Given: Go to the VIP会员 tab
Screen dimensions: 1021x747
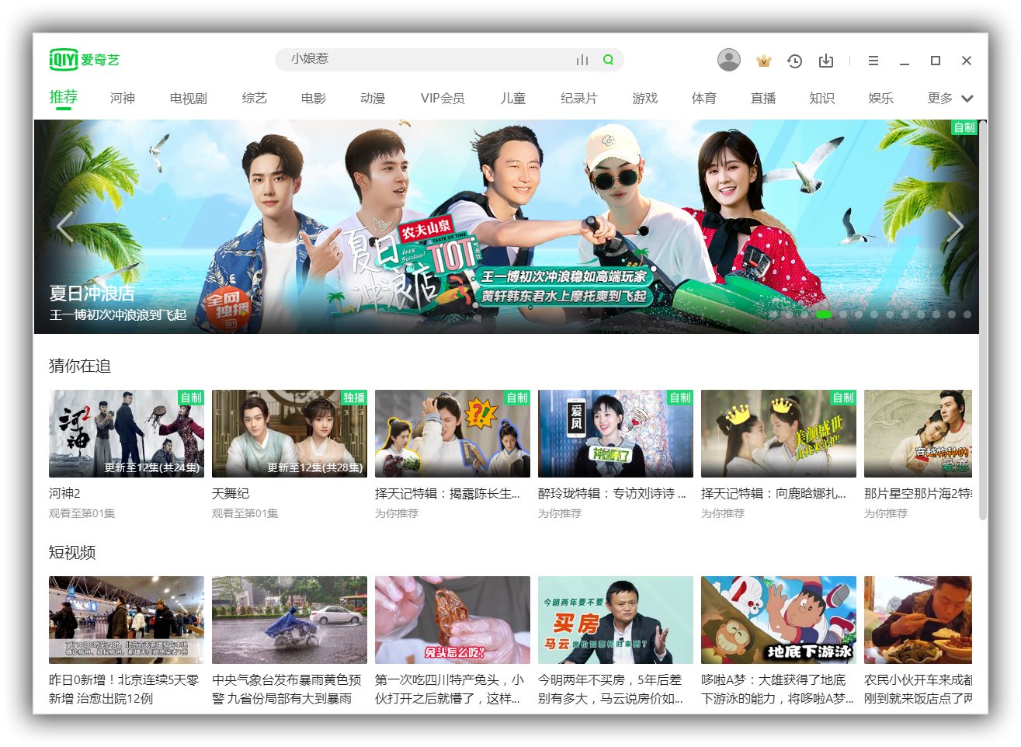Looking at the screenshot, I should pyautogui.click(x=443, y=99).
